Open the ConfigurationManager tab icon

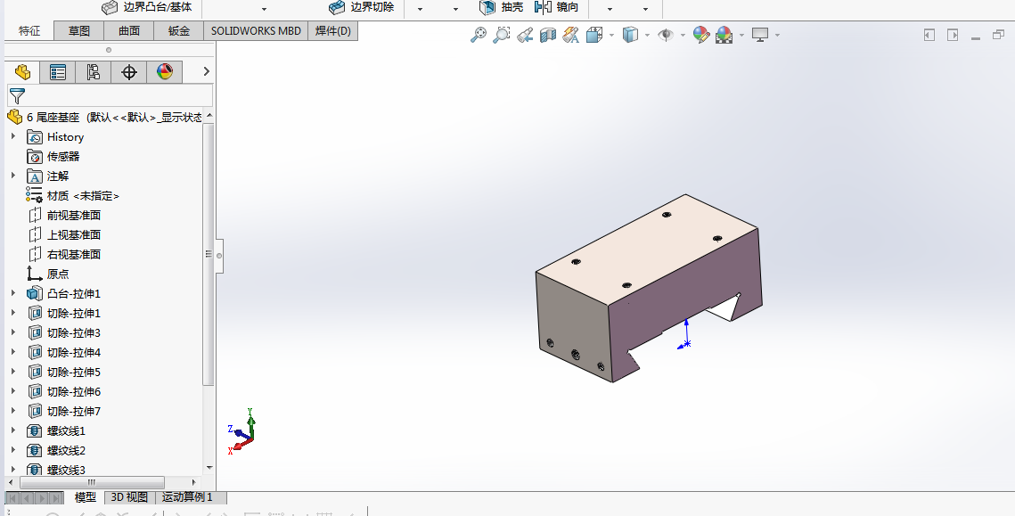point(94,72)
